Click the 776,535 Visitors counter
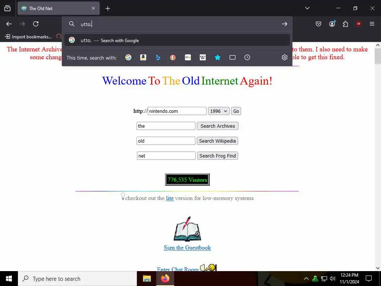 click(x=187, y=179)
